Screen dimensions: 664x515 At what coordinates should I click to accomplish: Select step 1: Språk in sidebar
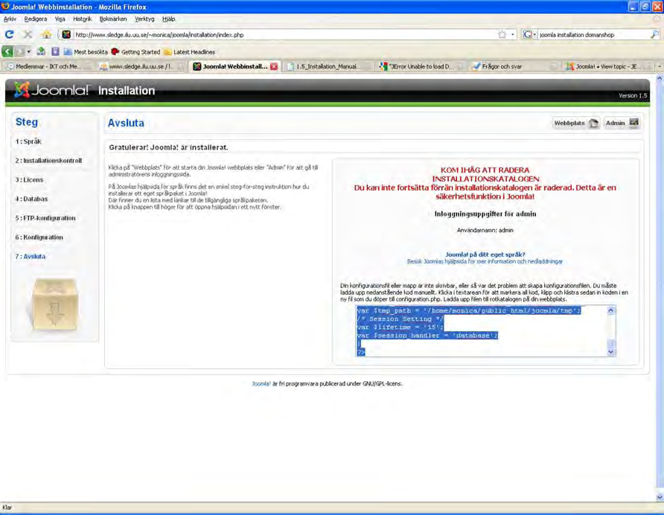point(28,141)
